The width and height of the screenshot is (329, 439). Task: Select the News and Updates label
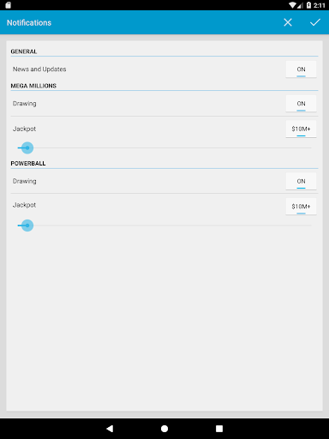point(39,69)
